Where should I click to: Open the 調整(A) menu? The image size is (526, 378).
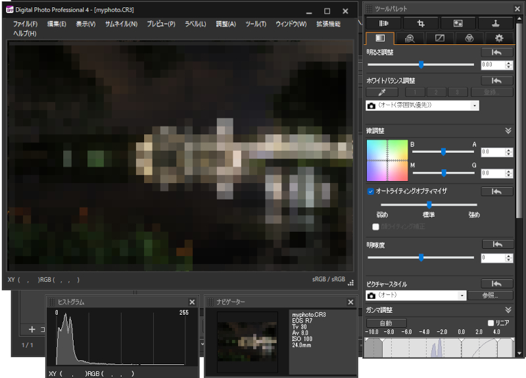(x=226, y=24)
